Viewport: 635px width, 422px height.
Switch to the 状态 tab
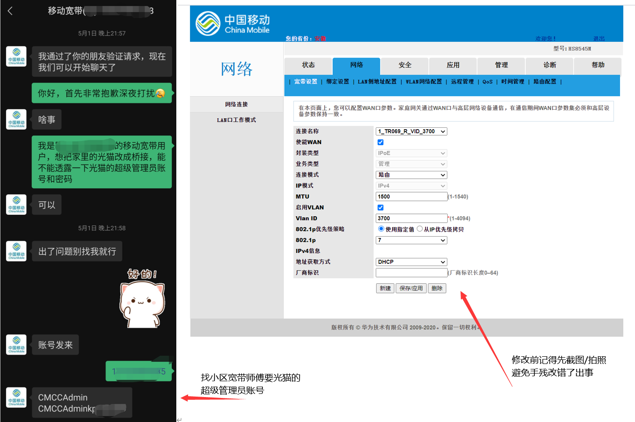click(x=308, y=65)
